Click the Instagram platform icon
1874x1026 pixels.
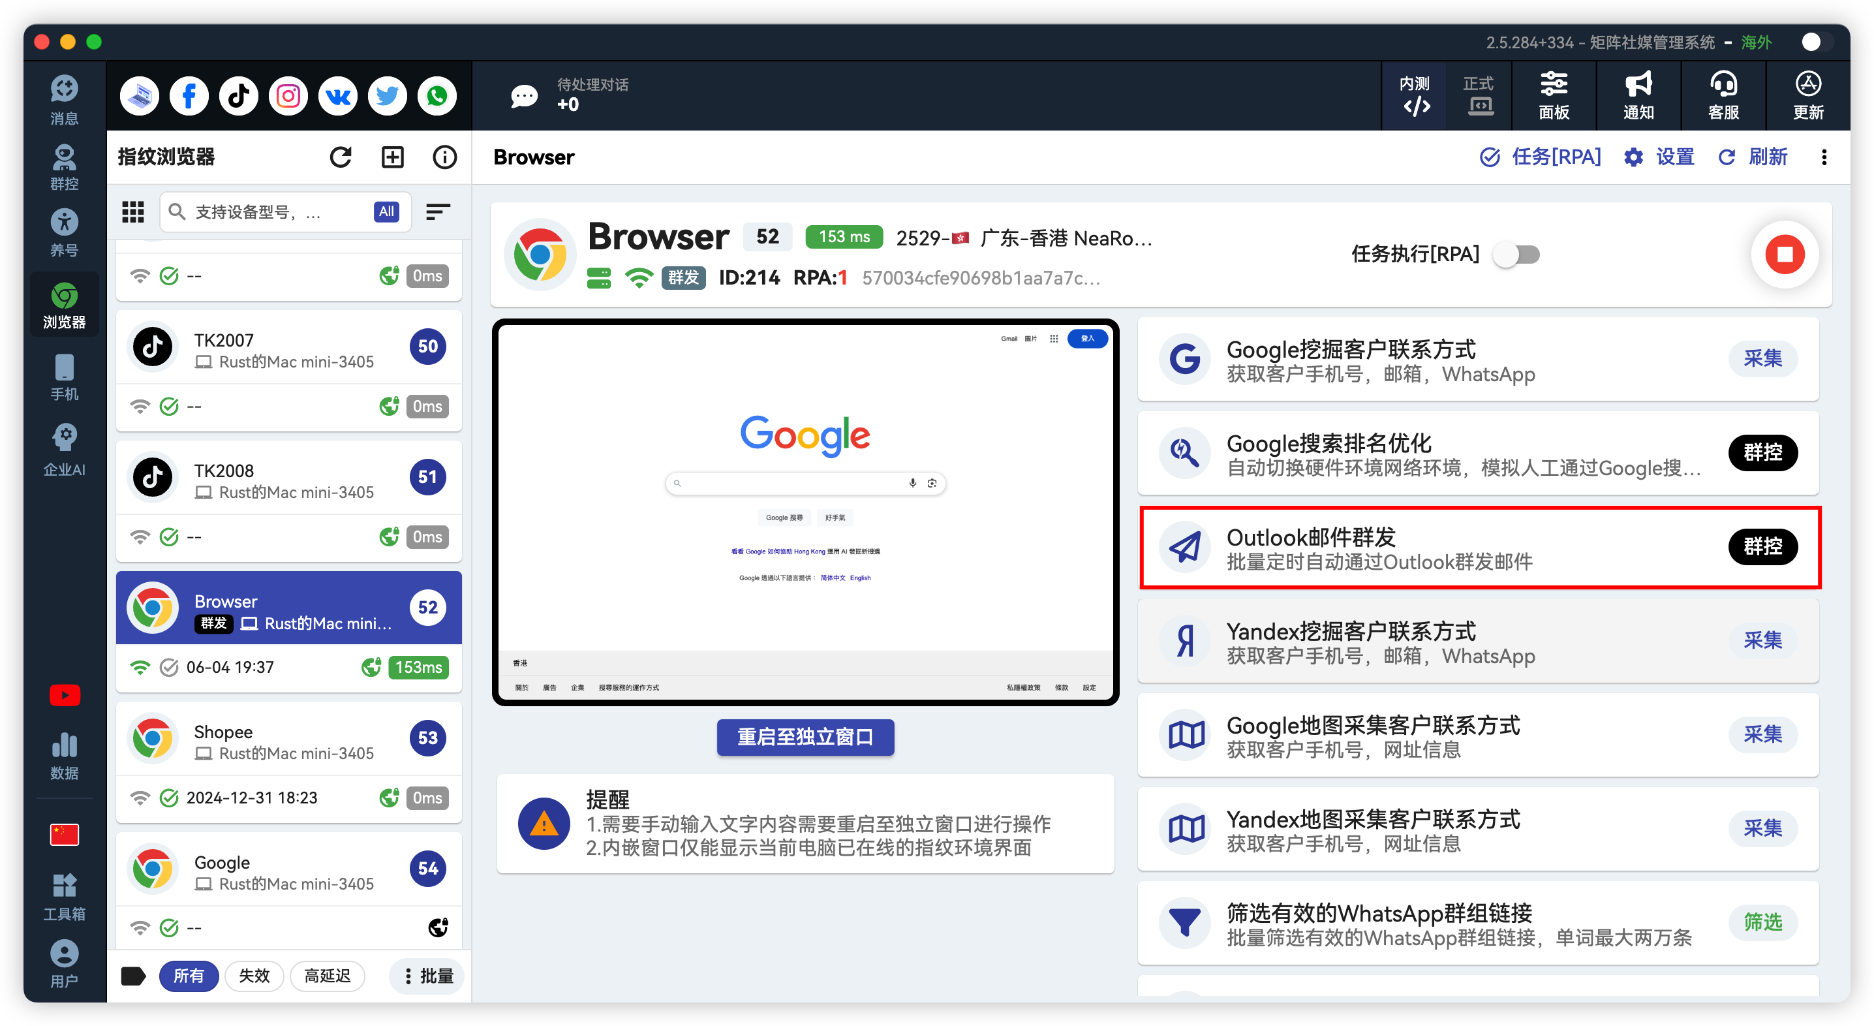(x=288, y=96)
